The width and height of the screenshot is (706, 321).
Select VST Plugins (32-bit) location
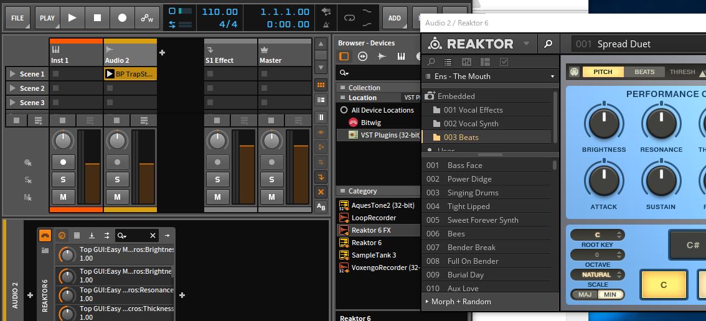(x=384, y=134)
